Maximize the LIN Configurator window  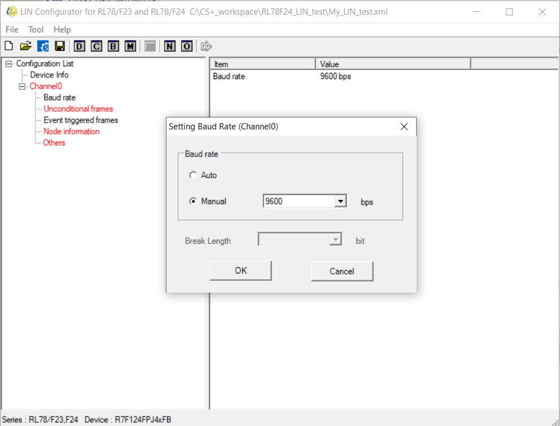point(509,12)
